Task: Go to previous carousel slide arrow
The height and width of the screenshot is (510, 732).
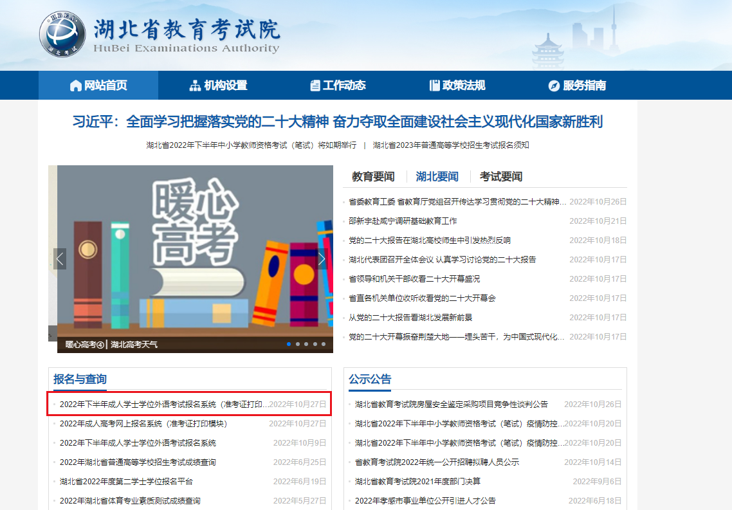Action: pos(60,259)
